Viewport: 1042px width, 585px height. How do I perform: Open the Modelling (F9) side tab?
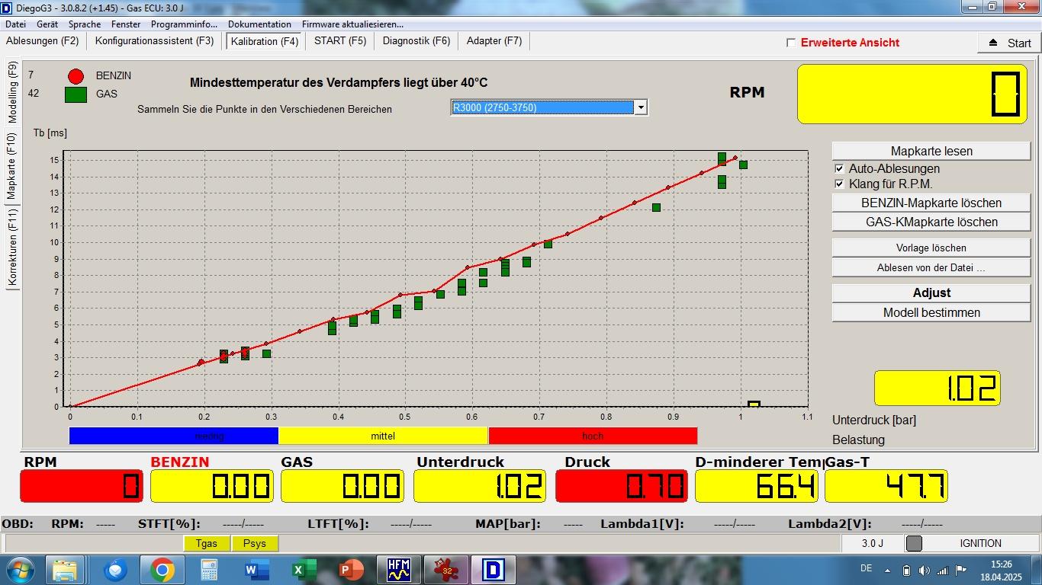point(12,93)
